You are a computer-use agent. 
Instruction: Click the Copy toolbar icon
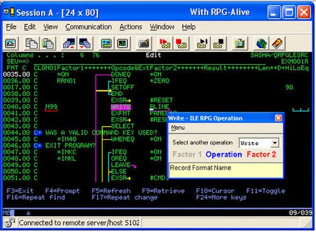[31, 43]
